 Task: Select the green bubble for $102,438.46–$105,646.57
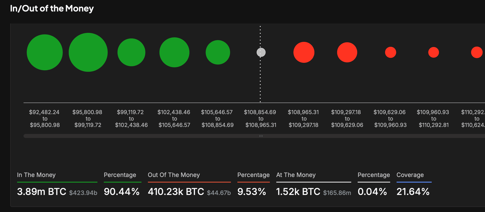pos(174,52)
